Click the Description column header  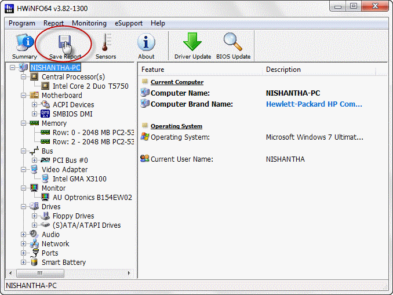(x=319, y=70)
